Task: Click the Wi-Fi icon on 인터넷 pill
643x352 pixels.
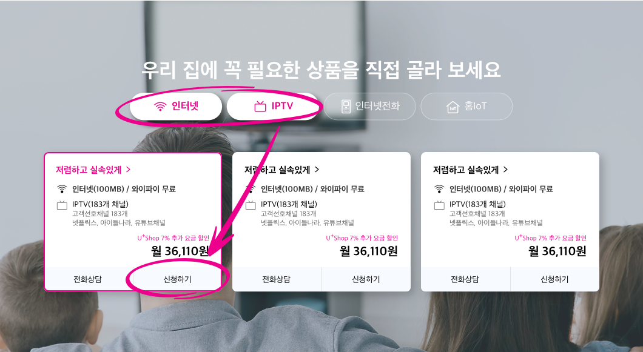Action: coord(160,107)
